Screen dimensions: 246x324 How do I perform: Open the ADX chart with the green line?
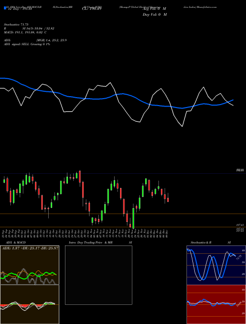coord(30,265)
